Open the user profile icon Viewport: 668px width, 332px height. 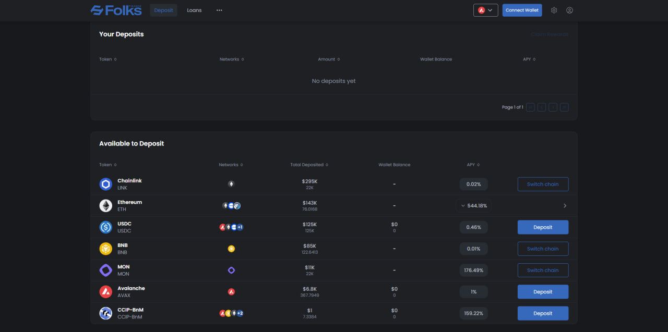click(x=569, y=10)
